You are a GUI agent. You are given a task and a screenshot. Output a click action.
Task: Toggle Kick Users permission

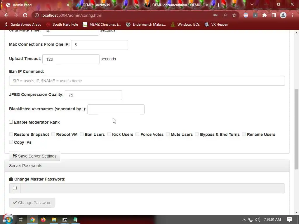(109, 134)
